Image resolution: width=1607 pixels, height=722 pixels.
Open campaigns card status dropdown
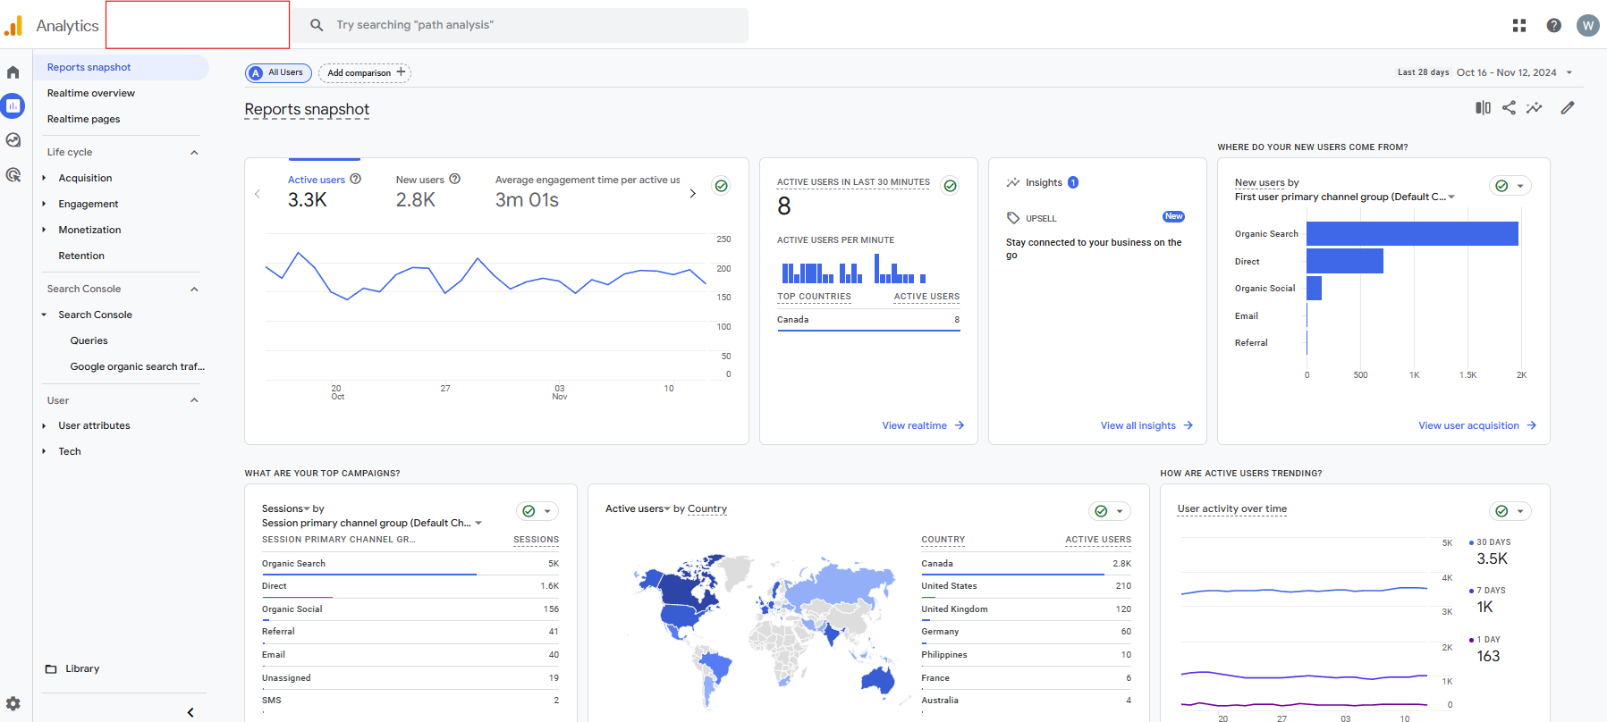click(x=537, y=511)
